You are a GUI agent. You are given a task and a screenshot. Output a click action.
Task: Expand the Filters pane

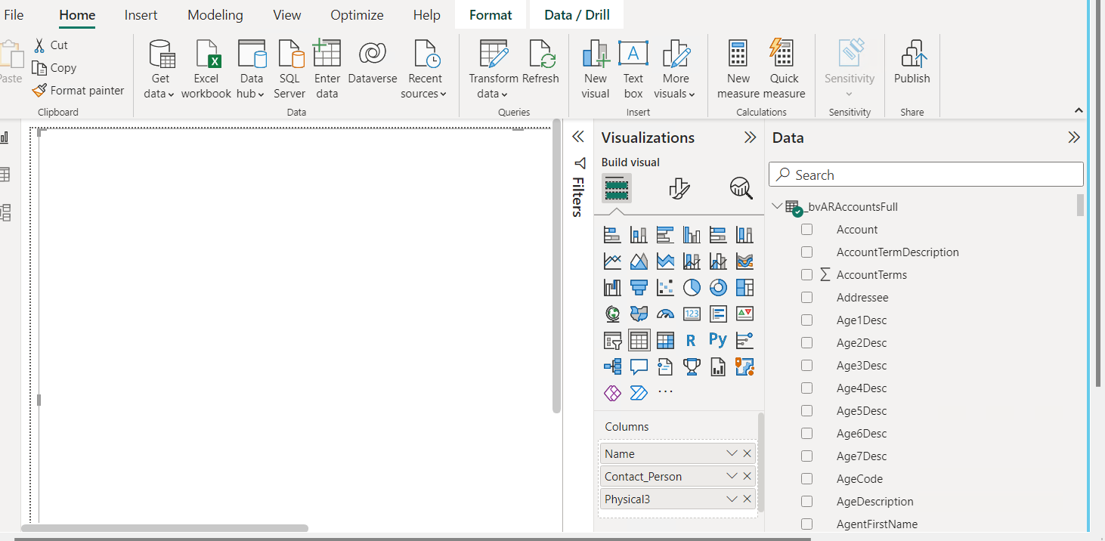tap(578, 137)
